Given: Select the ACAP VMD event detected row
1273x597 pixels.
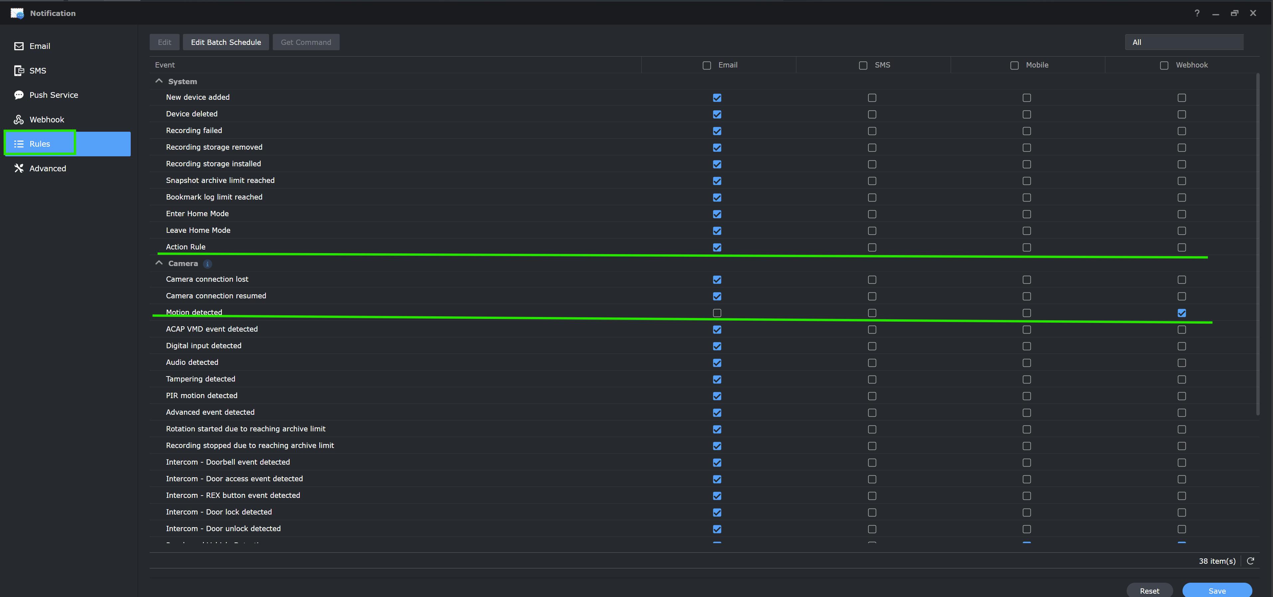Looking at the screenshot, I should [702, 329].
